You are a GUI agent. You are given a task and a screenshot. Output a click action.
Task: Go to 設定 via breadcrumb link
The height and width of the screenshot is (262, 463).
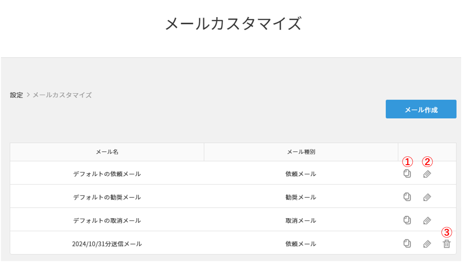17,95
